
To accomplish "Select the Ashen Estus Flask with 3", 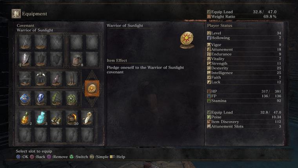I will 40,118.
